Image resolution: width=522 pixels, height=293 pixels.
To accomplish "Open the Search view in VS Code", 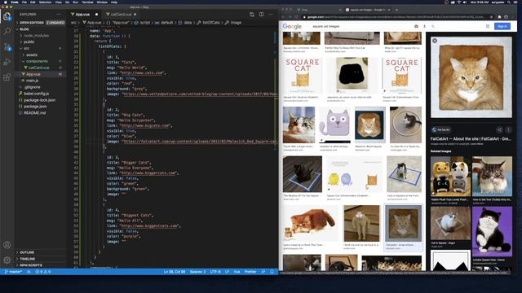I will 7,31.
